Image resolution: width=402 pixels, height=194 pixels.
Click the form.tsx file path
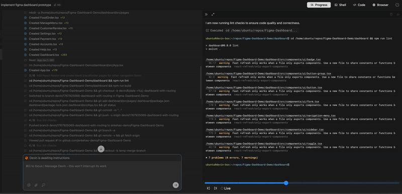pyautogui.click(x=262, y=102)
